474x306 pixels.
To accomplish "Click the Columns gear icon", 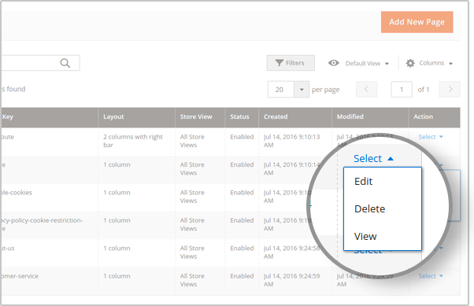I will pos(410,63).
